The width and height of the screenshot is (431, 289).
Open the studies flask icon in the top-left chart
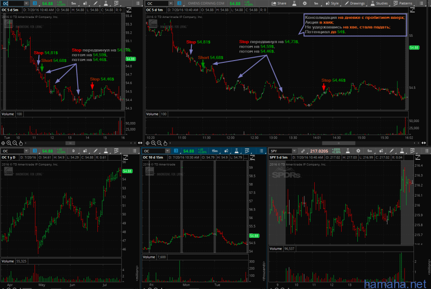click(106, 3)
